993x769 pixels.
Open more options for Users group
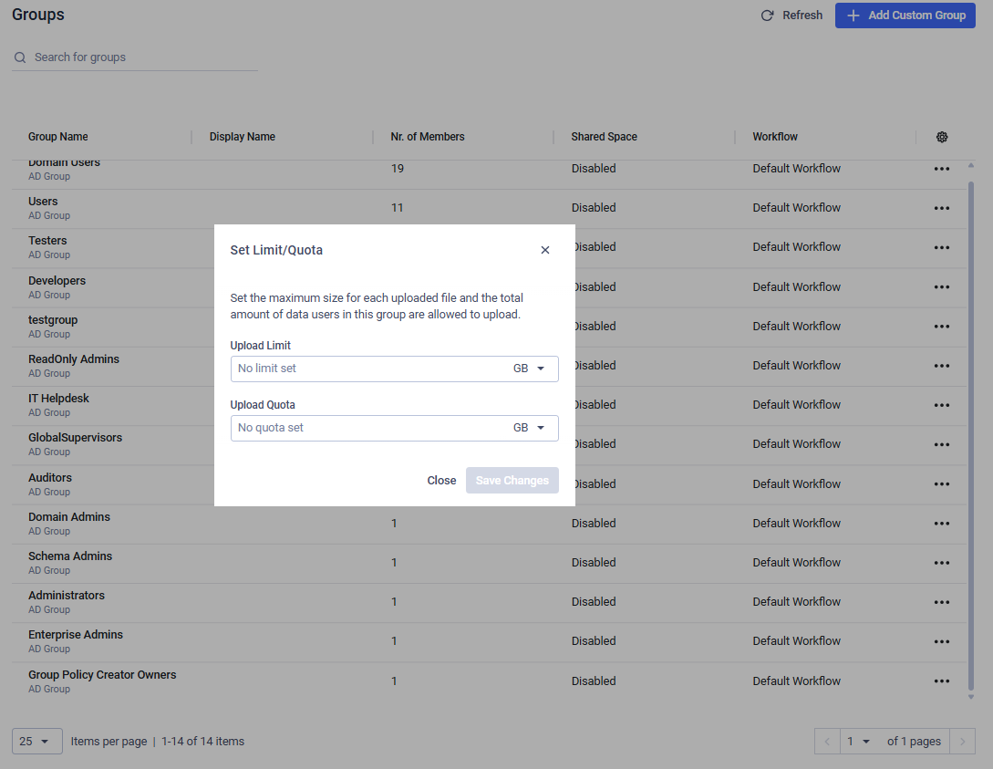(x=942, y=208)
